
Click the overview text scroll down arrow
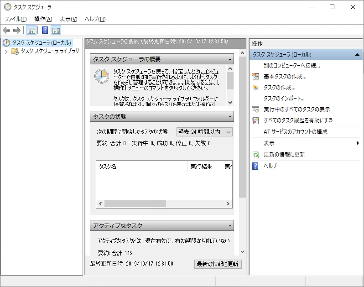(230, 103)
